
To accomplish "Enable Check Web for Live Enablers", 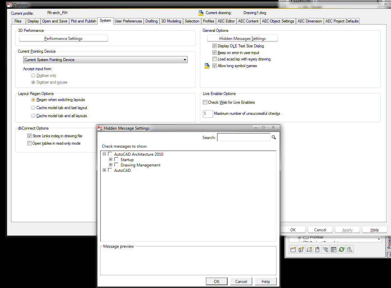I will coord(205,102).
